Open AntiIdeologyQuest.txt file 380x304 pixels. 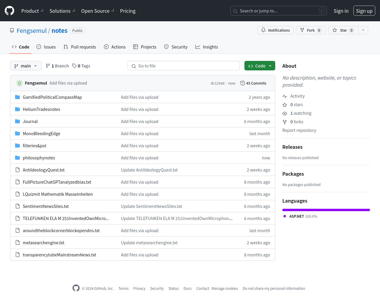tap(44, 170)
